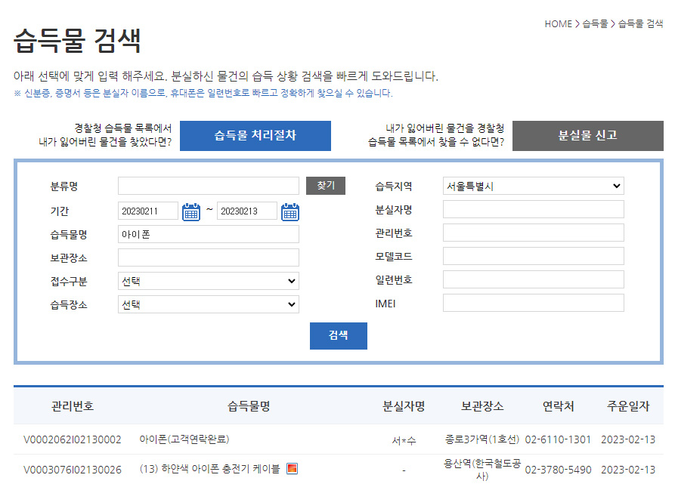Viewport: 675px width, 484px height.
Task: Click the end date field 20230213
Action: pos(247,211)
